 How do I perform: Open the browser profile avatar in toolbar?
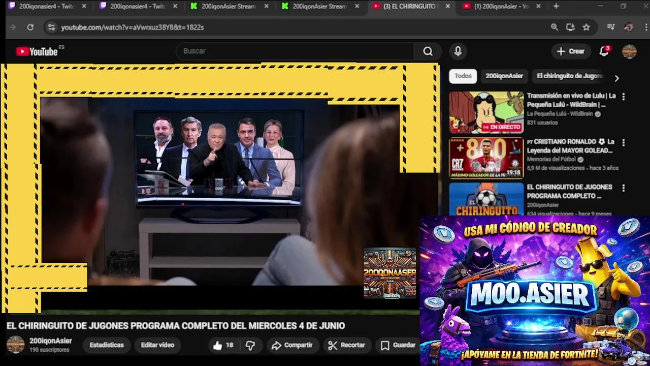pyautogui.click(x=629, y=27)
